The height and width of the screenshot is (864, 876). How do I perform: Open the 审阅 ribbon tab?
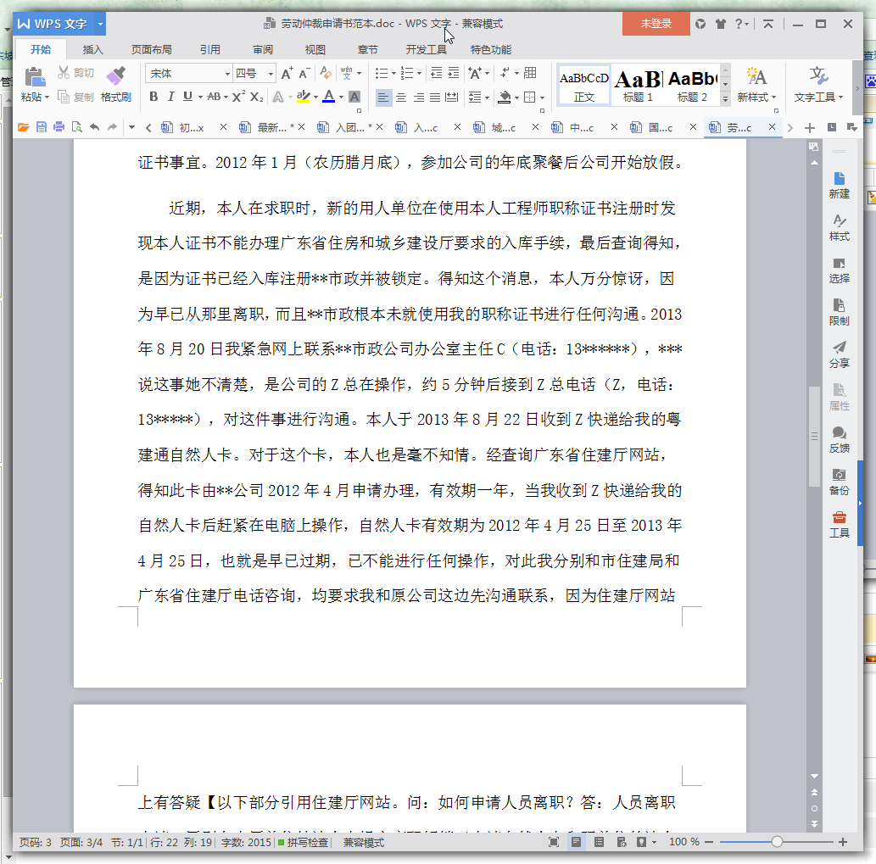tap(263, 50)
